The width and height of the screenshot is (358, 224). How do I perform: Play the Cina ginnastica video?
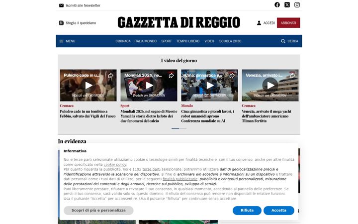coord(210,85)
